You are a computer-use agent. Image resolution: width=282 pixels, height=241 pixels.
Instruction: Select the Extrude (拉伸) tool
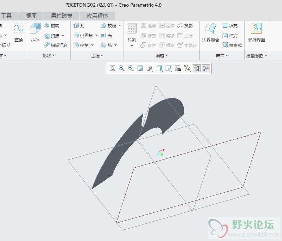[x=35, y=32]
